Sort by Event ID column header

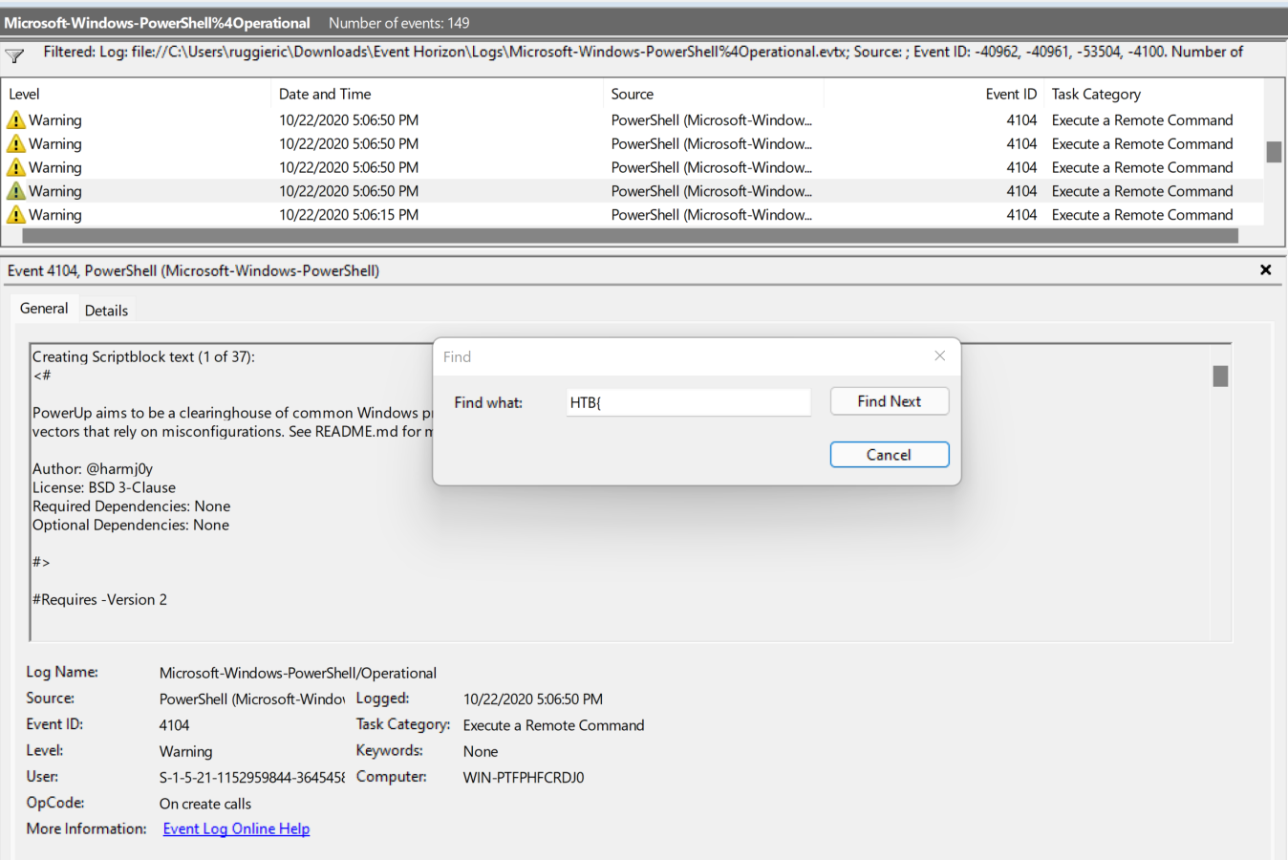pos(1010,94)
